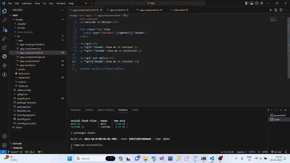Open the Extensions view

click(x=5, y=47)
